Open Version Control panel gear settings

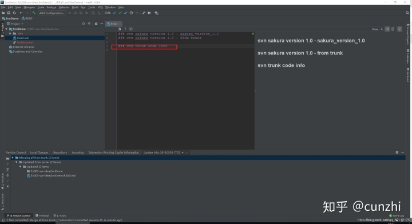click(x=397, y=152)
